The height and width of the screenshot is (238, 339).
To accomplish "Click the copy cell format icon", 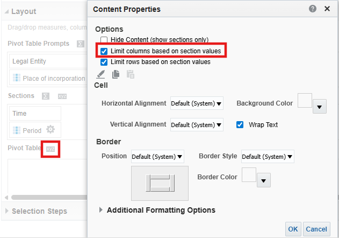I will tap(115, 74).
